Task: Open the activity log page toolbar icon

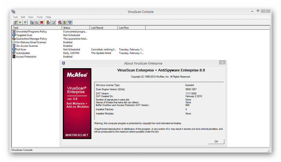Action: 53,22
